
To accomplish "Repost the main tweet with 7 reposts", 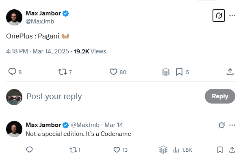I will pyautogui.click(x=63, y=72).
